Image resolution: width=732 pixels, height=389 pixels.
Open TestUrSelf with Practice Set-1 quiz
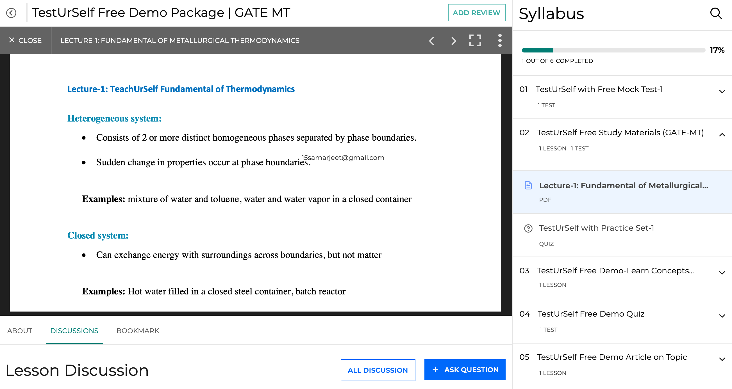[x=622, y=235]
